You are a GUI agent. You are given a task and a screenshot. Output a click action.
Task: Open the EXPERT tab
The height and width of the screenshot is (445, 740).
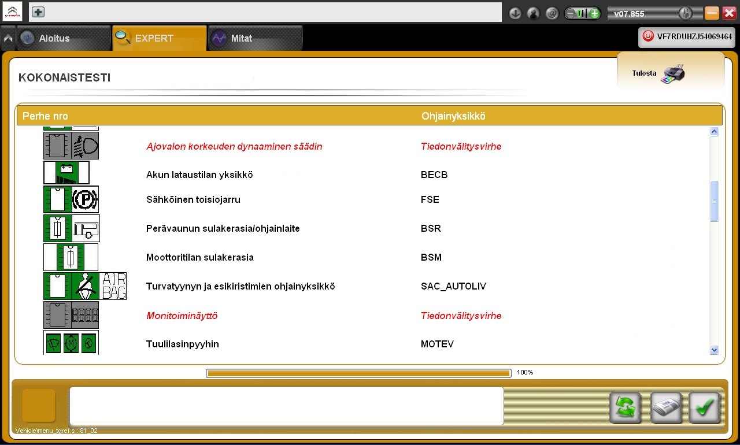(x=160, y=38)
